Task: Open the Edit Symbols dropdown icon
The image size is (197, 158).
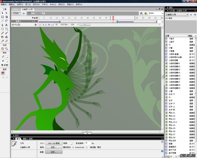Action: [146, 13]
